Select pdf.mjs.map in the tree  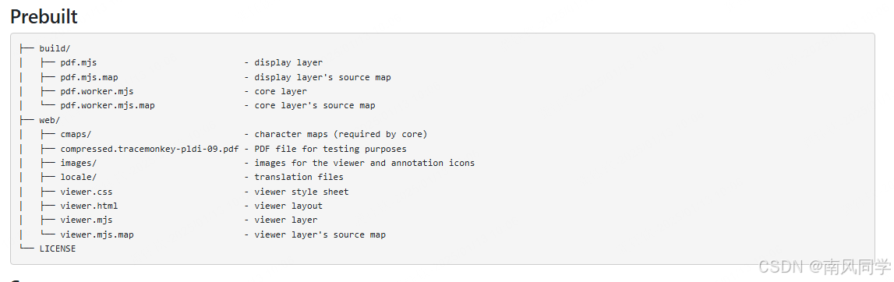click(x=89, y=77)
